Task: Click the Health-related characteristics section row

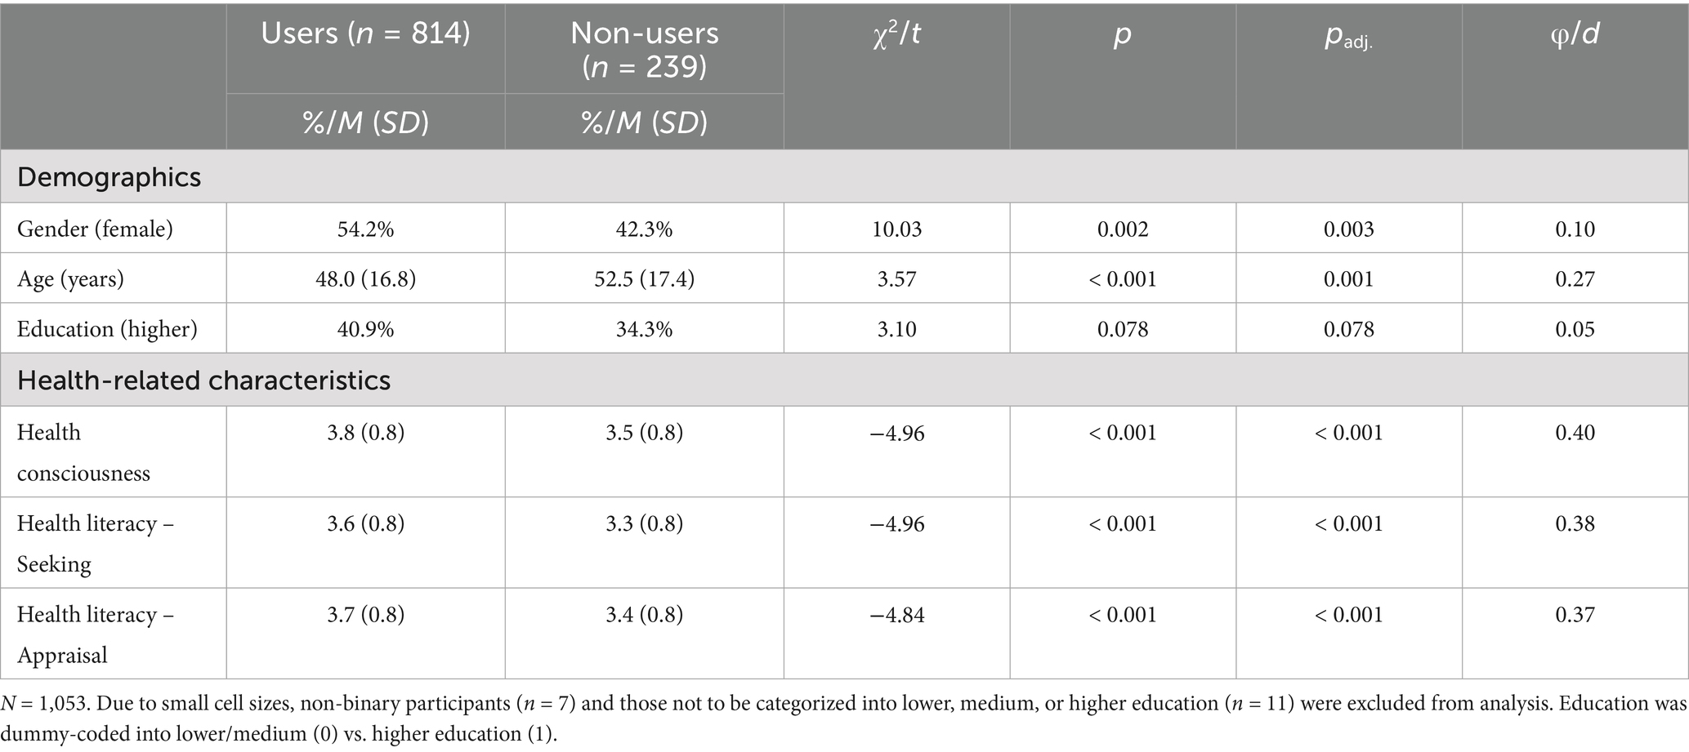Action: (x=203, y=380)
